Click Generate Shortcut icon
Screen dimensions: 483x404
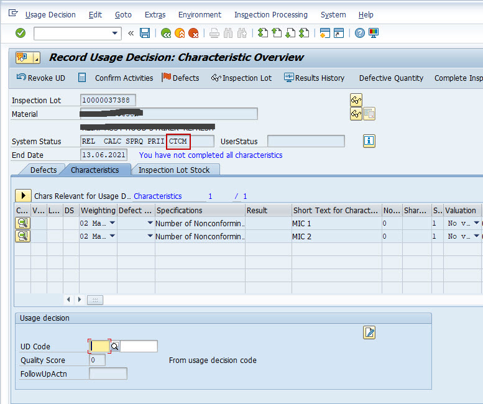pyautogui.click(x=339, y=33)
